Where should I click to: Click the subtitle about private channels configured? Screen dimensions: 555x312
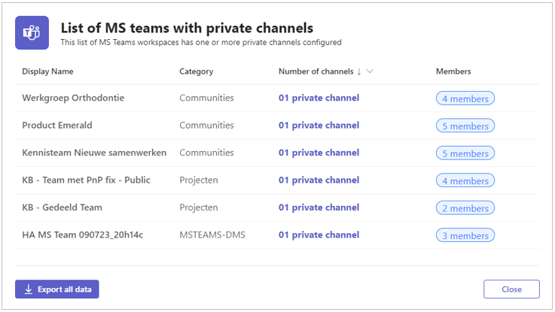[x=201, y=42]
